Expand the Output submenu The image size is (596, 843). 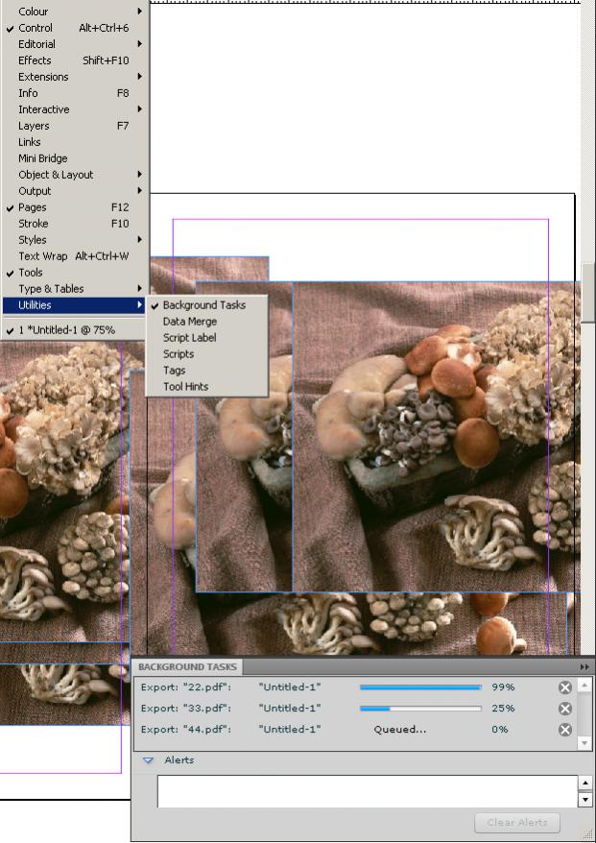pos(74,191)
